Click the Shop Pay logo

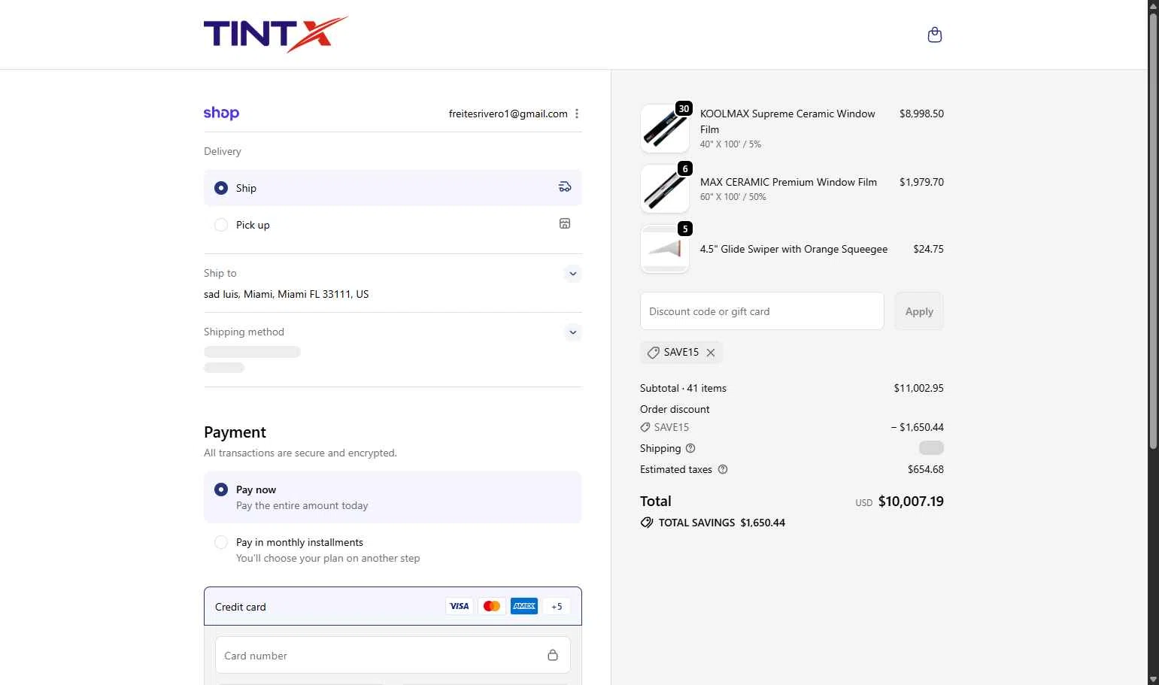(x=221, y=113)
